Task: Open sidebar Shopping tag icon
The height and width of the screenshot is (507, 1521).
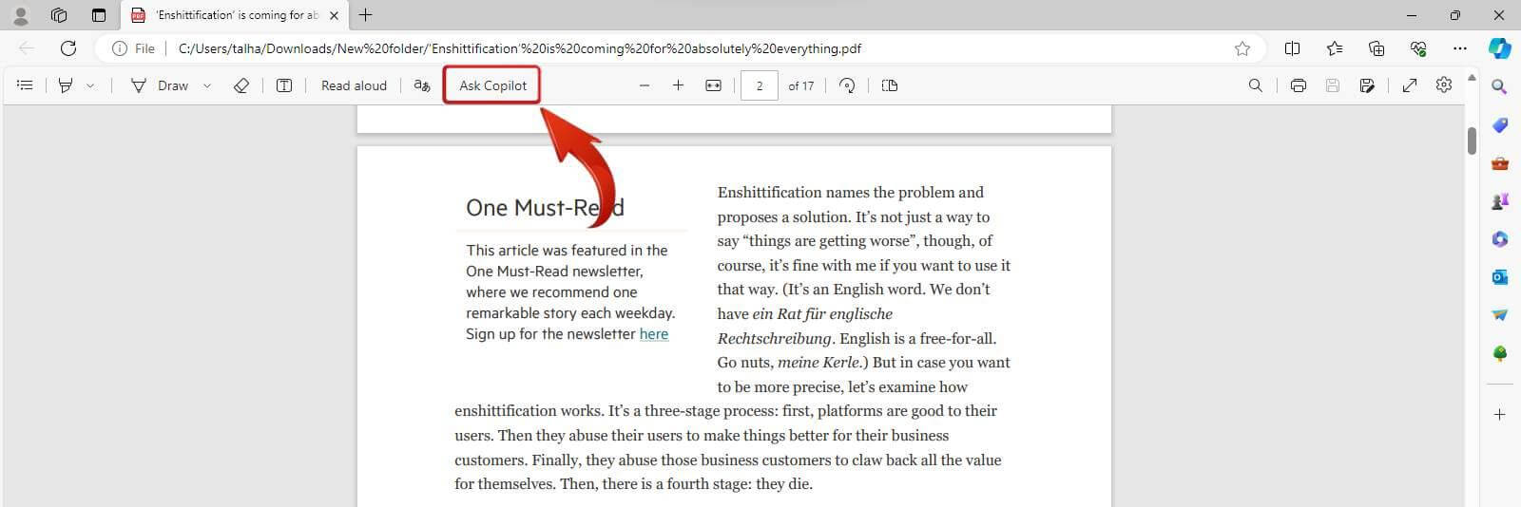Action: (x=1499, y=125)
